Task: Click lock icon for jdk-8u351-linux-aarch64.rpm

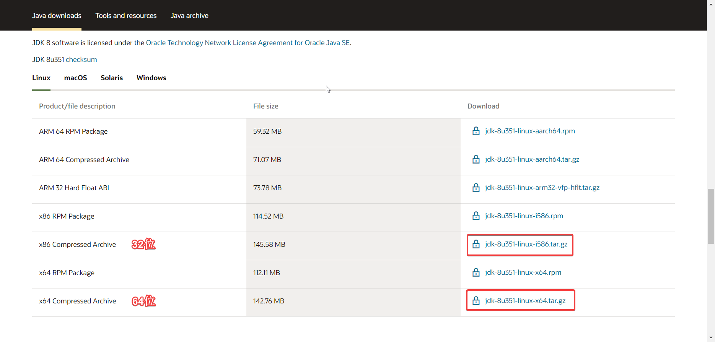Action: click(x=476, y=131)
